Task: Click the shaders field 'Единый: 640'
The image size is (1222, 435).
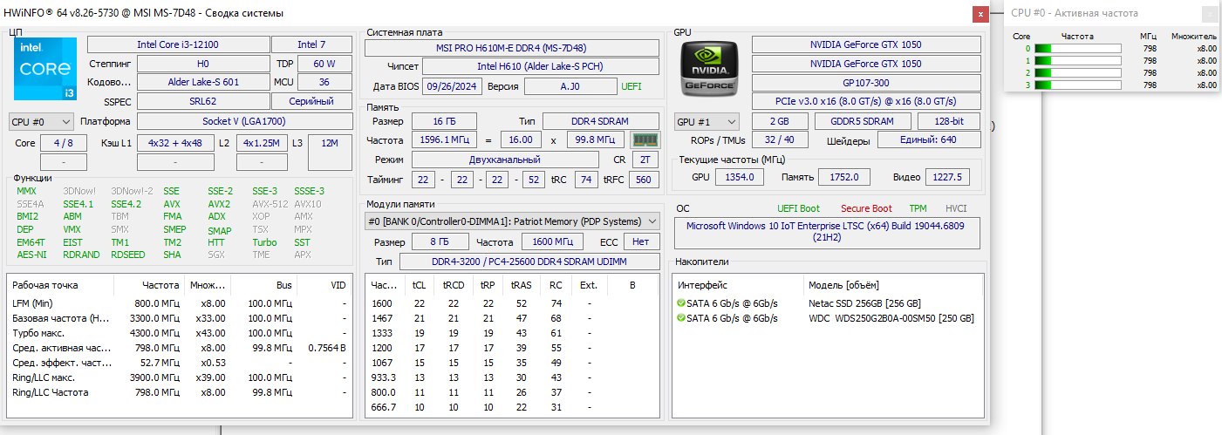Action: (x=928, y=140)
